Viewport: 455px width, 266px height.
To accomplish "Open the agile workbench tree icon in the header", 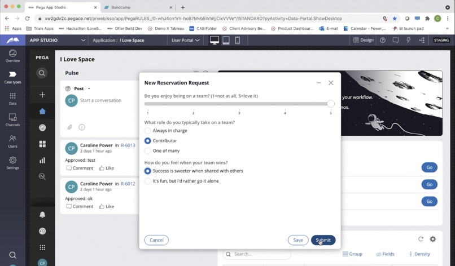I will pyautogui.click(x=422, y=40).
